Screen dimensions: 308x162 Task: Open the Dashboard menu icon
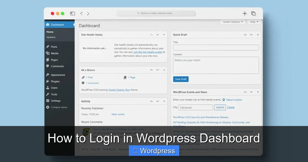coord(47,25)
